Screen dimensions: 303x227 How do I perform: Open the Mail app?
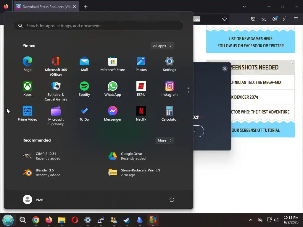click(x=84, y=64)
